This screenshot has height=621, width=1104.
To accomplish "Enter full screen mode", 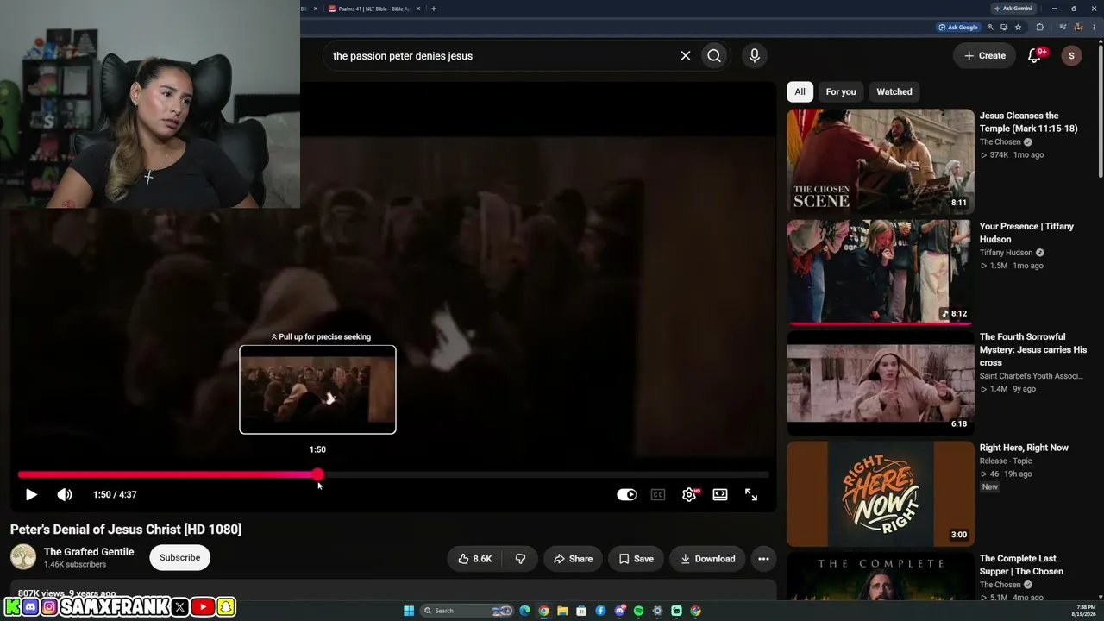I will coord(751,494).
